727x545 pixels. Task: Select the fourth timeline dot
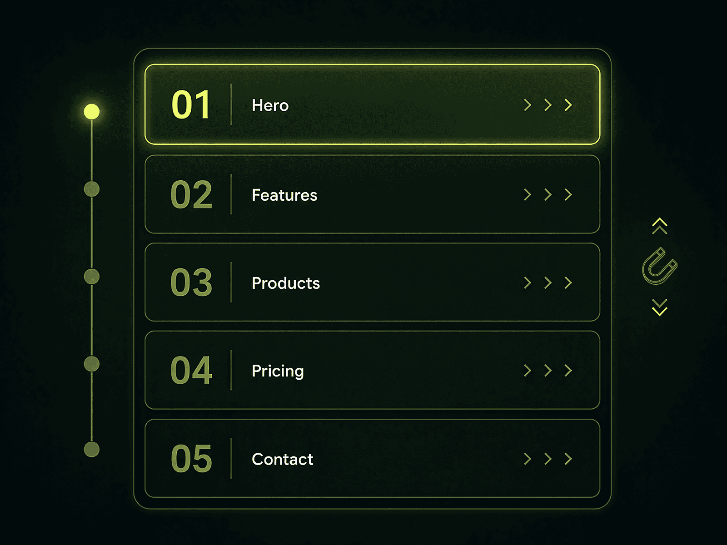pos(92,364)
